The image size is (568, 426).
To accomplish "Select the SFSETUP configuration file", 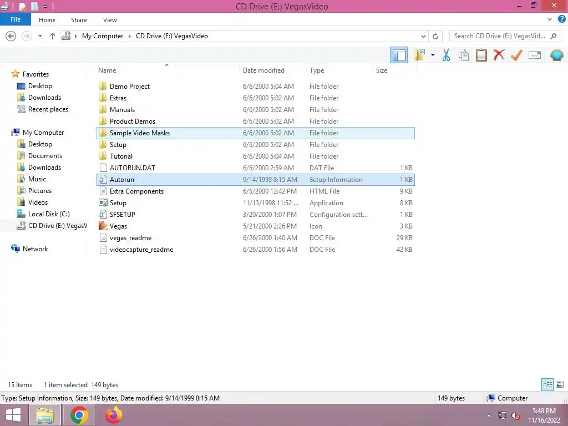I will click(256, 215).
